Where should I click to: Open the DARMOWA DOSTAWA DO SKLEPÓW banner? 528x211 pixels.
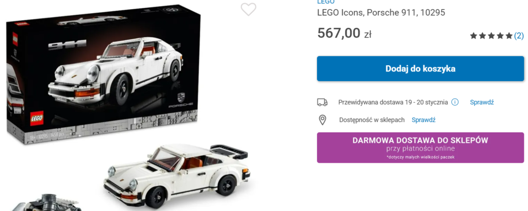pyautogui.click(x=420, y=148)
